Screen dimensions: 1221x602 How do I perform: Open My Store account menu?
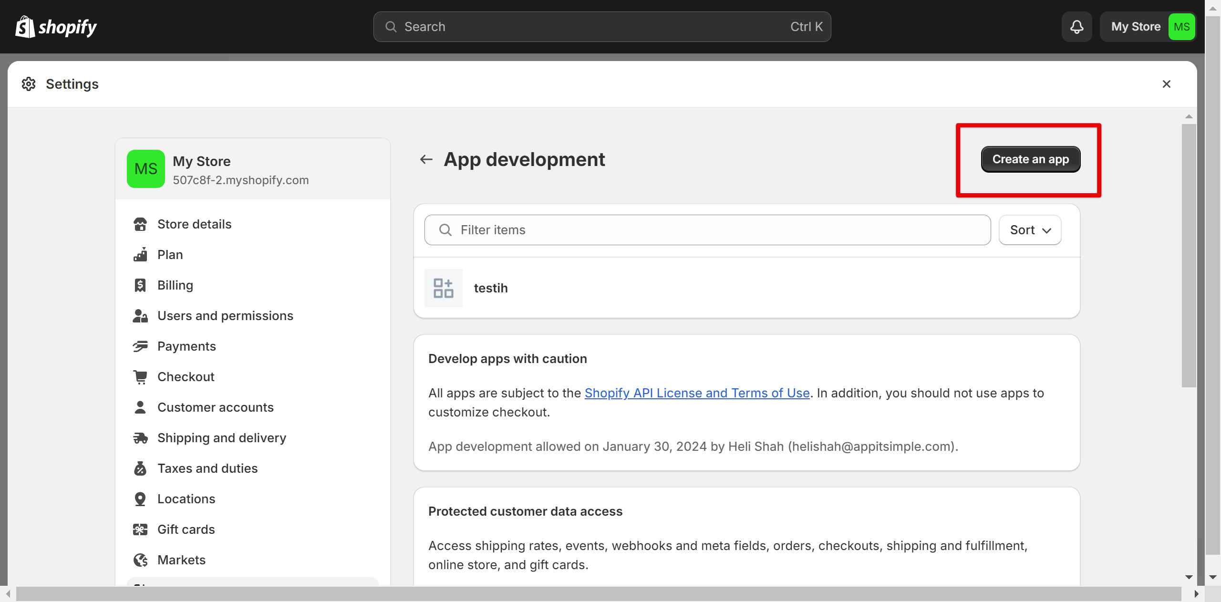coord(1148,27)
